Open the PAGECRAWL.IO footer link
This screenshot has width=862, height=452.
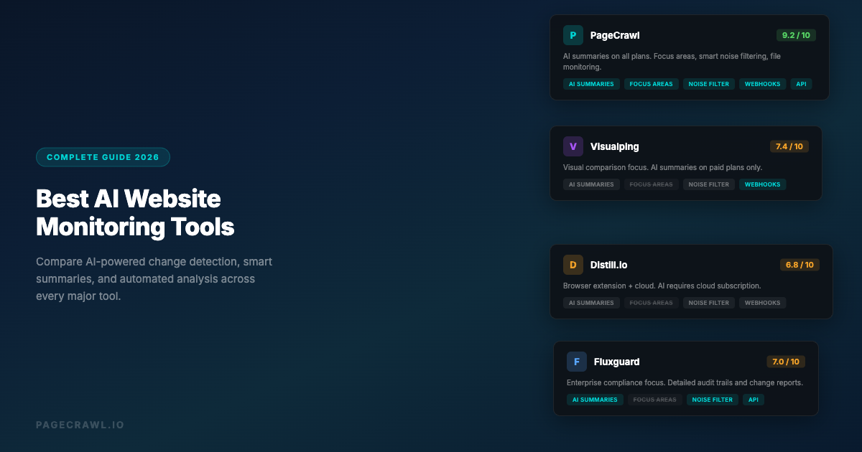point(80,424)
